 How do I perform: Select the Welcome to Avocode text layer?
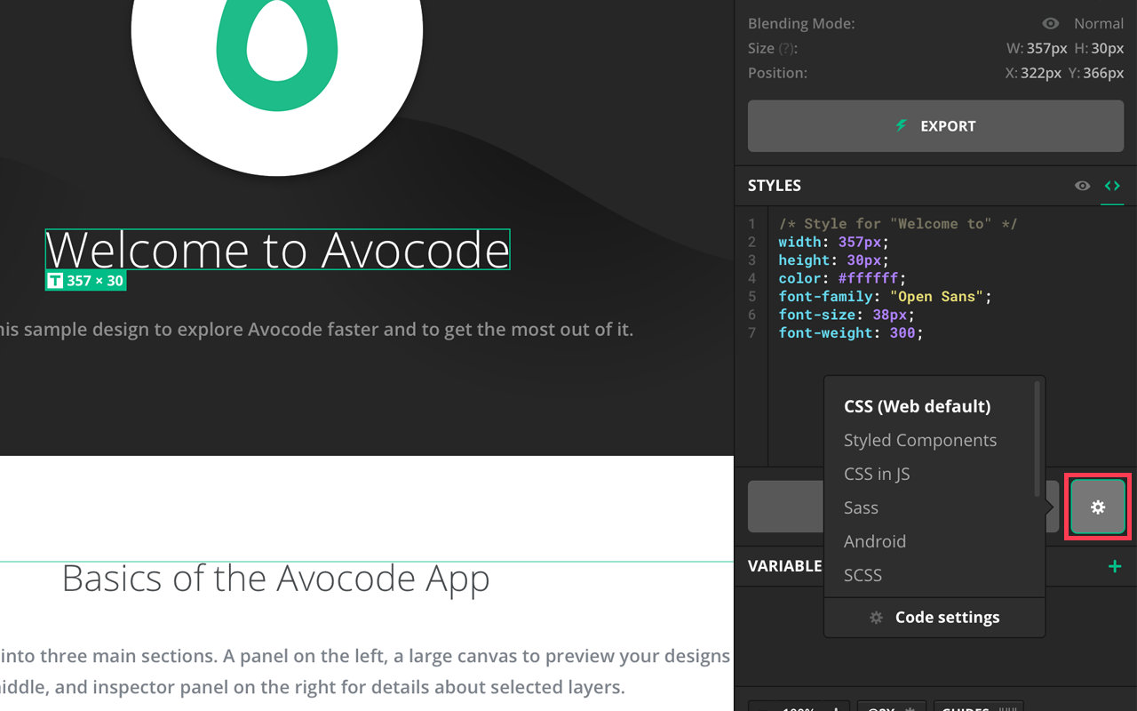point(278,250)
